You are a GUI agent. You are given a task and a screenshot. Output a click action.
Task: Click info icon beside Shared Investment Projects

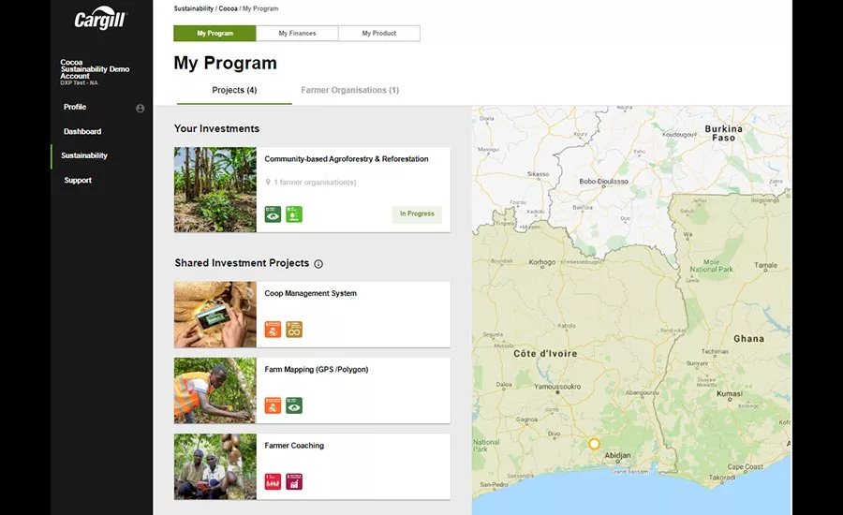click(318, 263)
